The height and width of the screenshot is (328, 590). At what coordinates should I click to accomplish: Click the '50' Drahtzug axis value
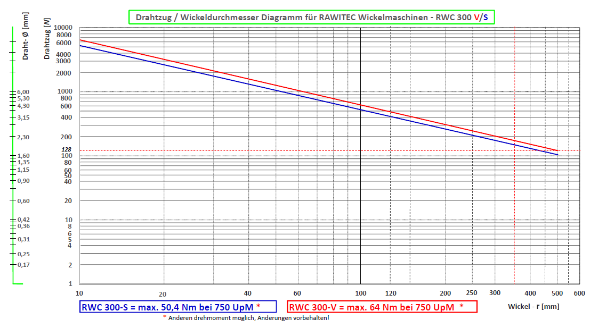point(68,175)
